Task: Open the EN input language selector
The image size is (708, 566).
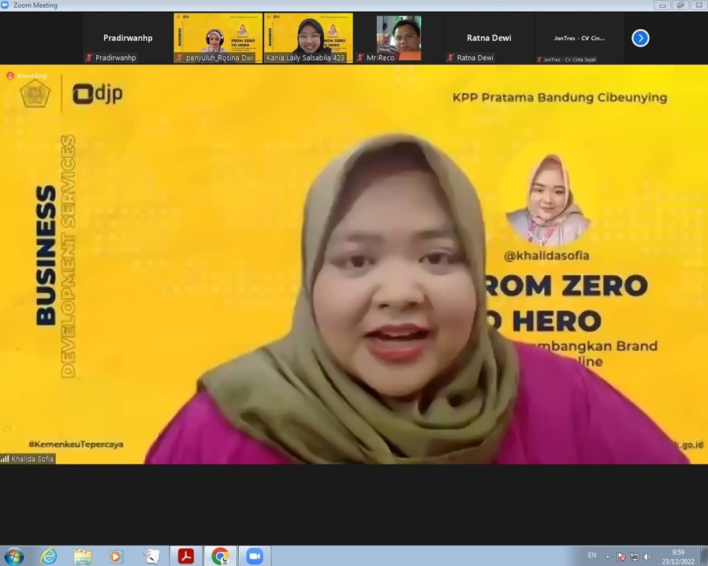Action: [x=592, y=556]
